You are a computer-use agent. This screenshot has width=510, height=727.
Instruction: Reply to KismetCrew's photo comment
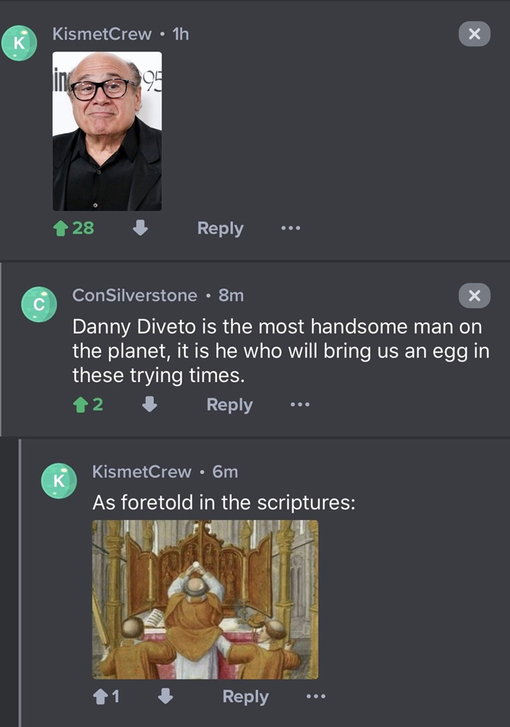coord(220,228)
